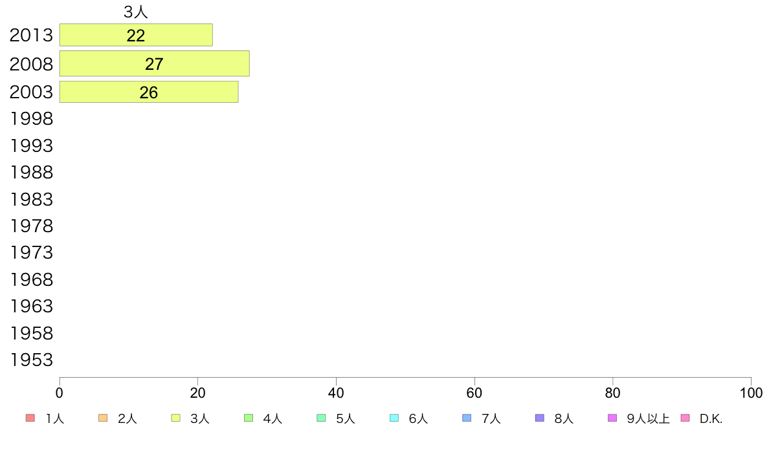
Task: Click the purple 8人 legend swatch
Action: pyautogui.click(x=540, y=418)
